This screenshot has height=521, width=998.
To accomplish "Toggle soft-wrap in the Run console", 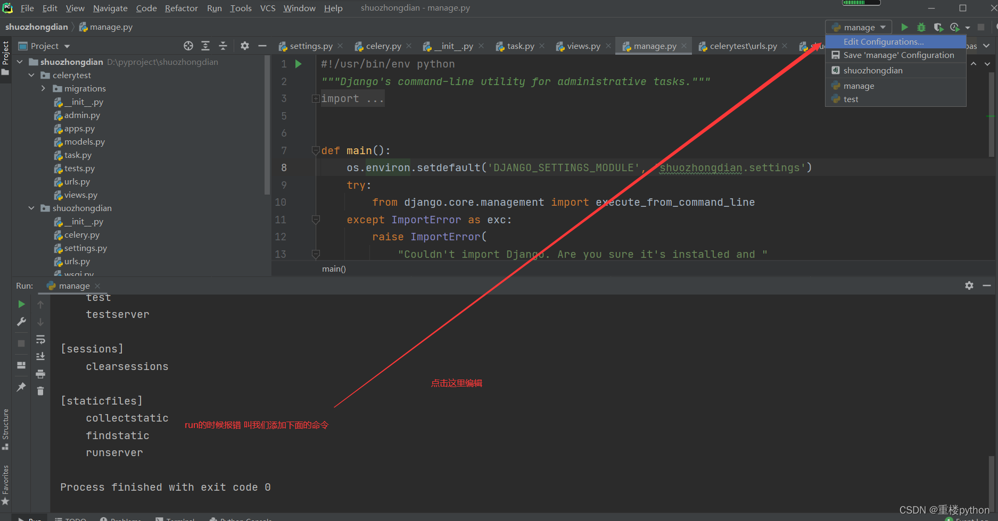I will pyautogui.click(x=40, y=339).
